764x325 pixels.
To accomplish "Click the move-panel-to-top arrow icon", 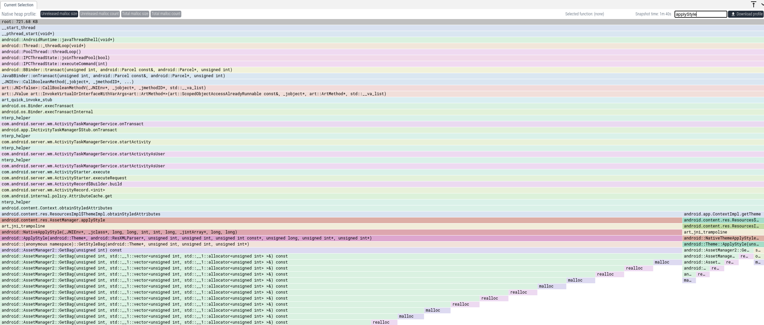I will tap(753, 4).
